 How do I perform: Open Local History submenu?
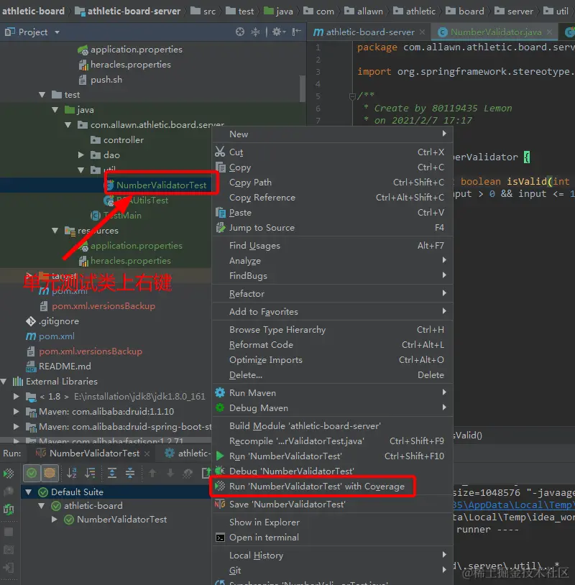click(333, 555)
